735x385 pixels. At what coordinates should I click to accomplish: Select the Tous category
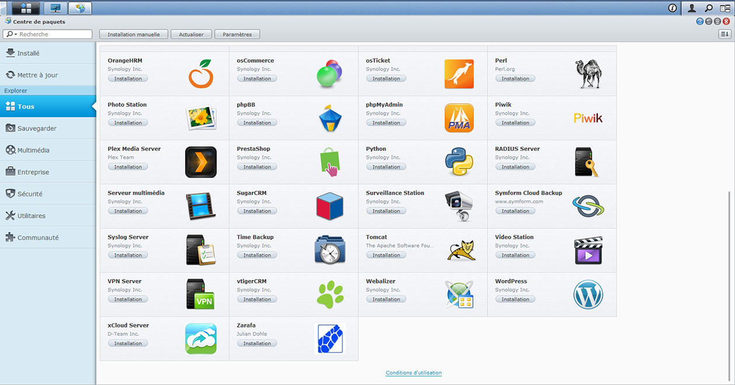click(x=48, y=107)
